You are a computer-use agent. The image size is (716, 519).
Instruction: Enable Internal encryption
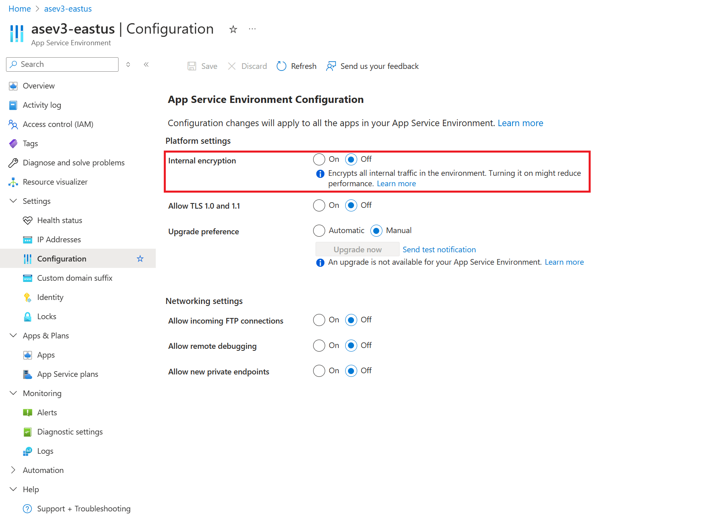[x=319, y=159]
